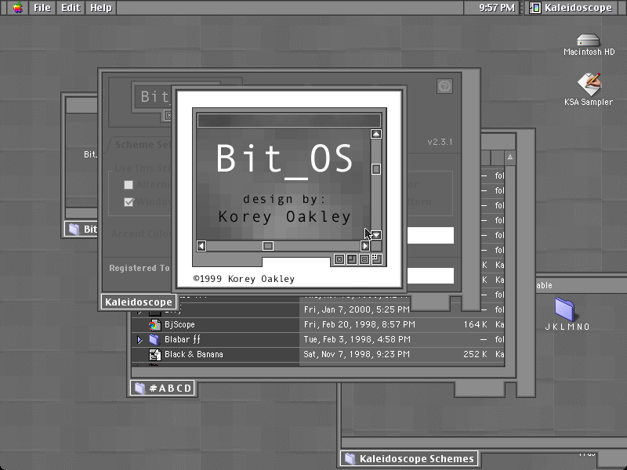Click the Kaleidoscope window title tab

pyautogui.click(x=139, y=302)
